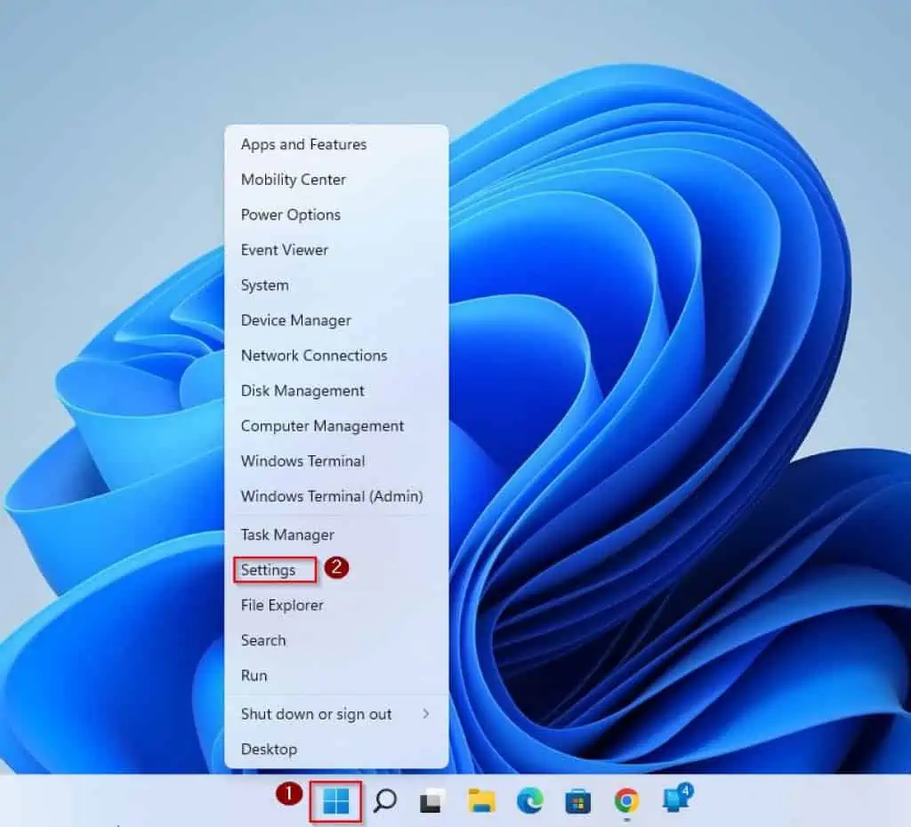Open Microsoft Edge from the taskbar
The width and height of the screenshot is (911, 827).
[529, 802]
